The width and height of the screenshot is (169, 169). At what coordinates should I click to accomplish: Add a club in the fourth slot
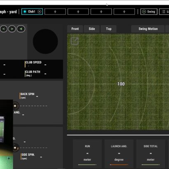[x=101, y=12]
